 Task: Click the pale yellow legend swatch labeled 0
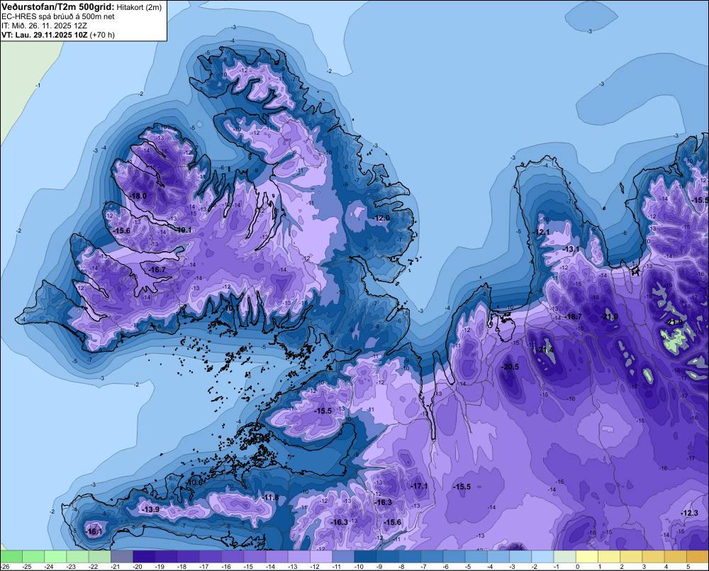click(587, 557)
